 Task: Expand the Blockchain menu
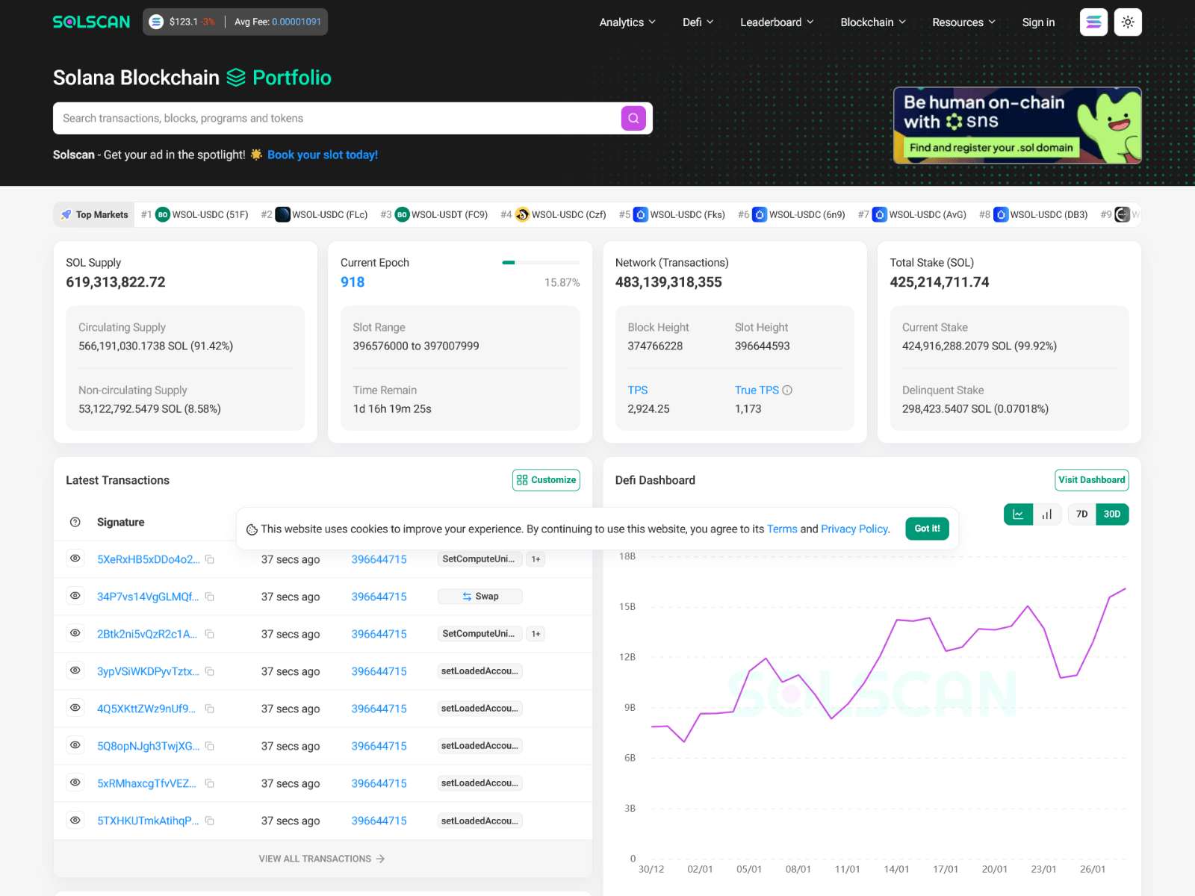873,22
